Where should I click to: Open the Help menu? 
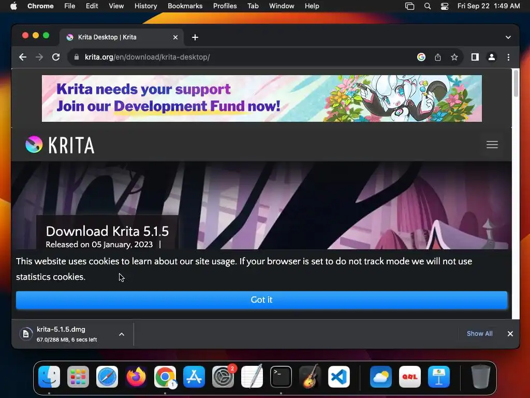tap(312, 6)
